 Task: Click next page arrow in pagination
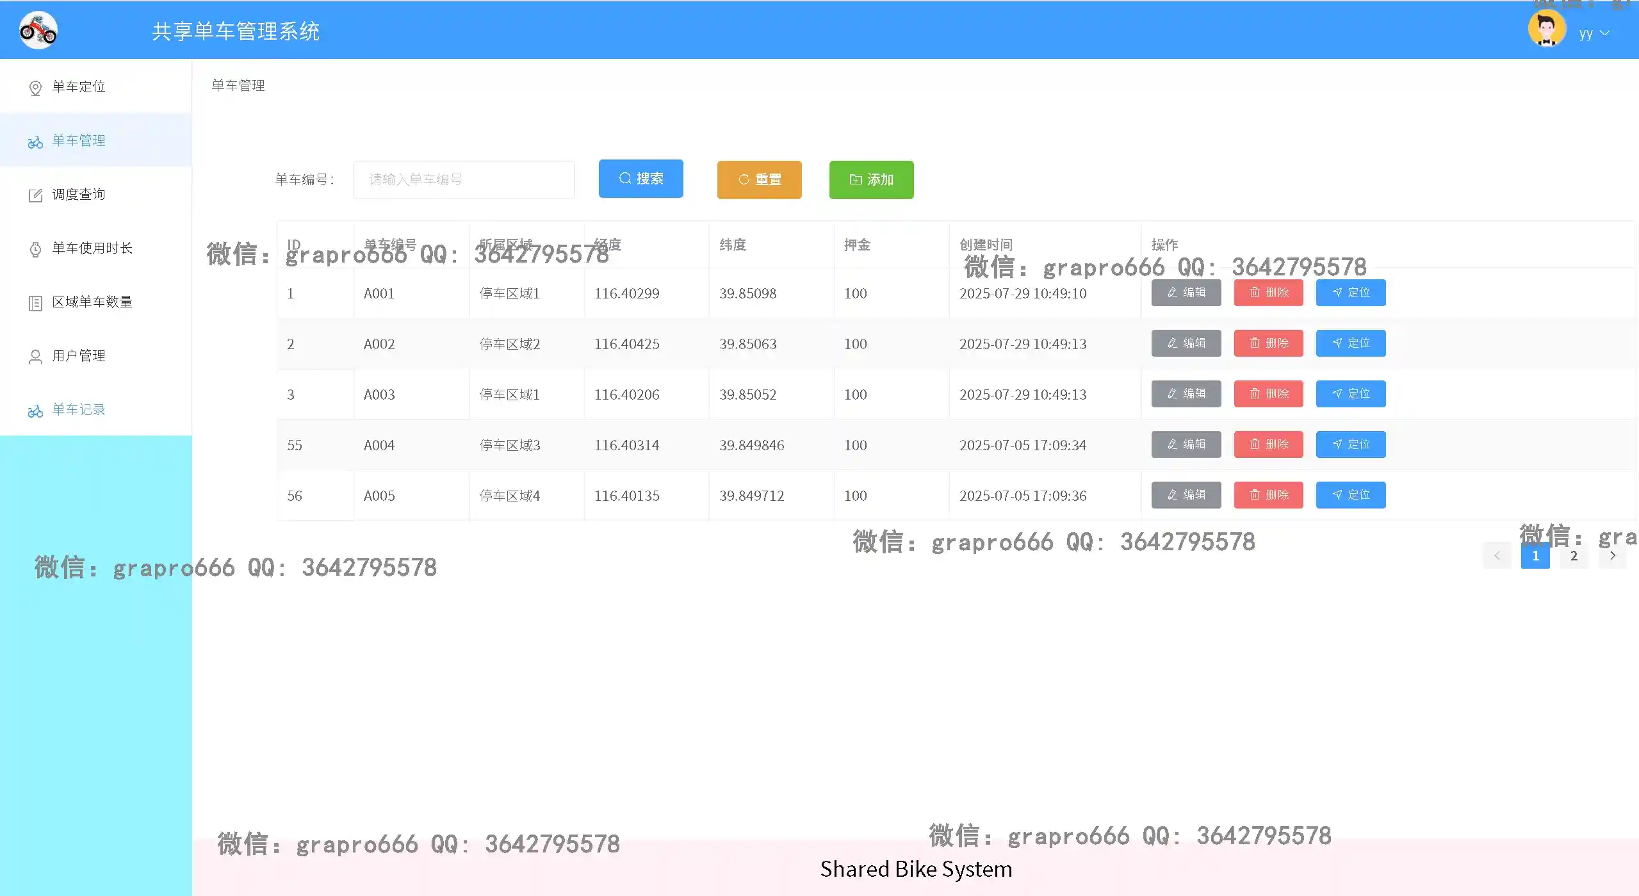click(1612, 556)
